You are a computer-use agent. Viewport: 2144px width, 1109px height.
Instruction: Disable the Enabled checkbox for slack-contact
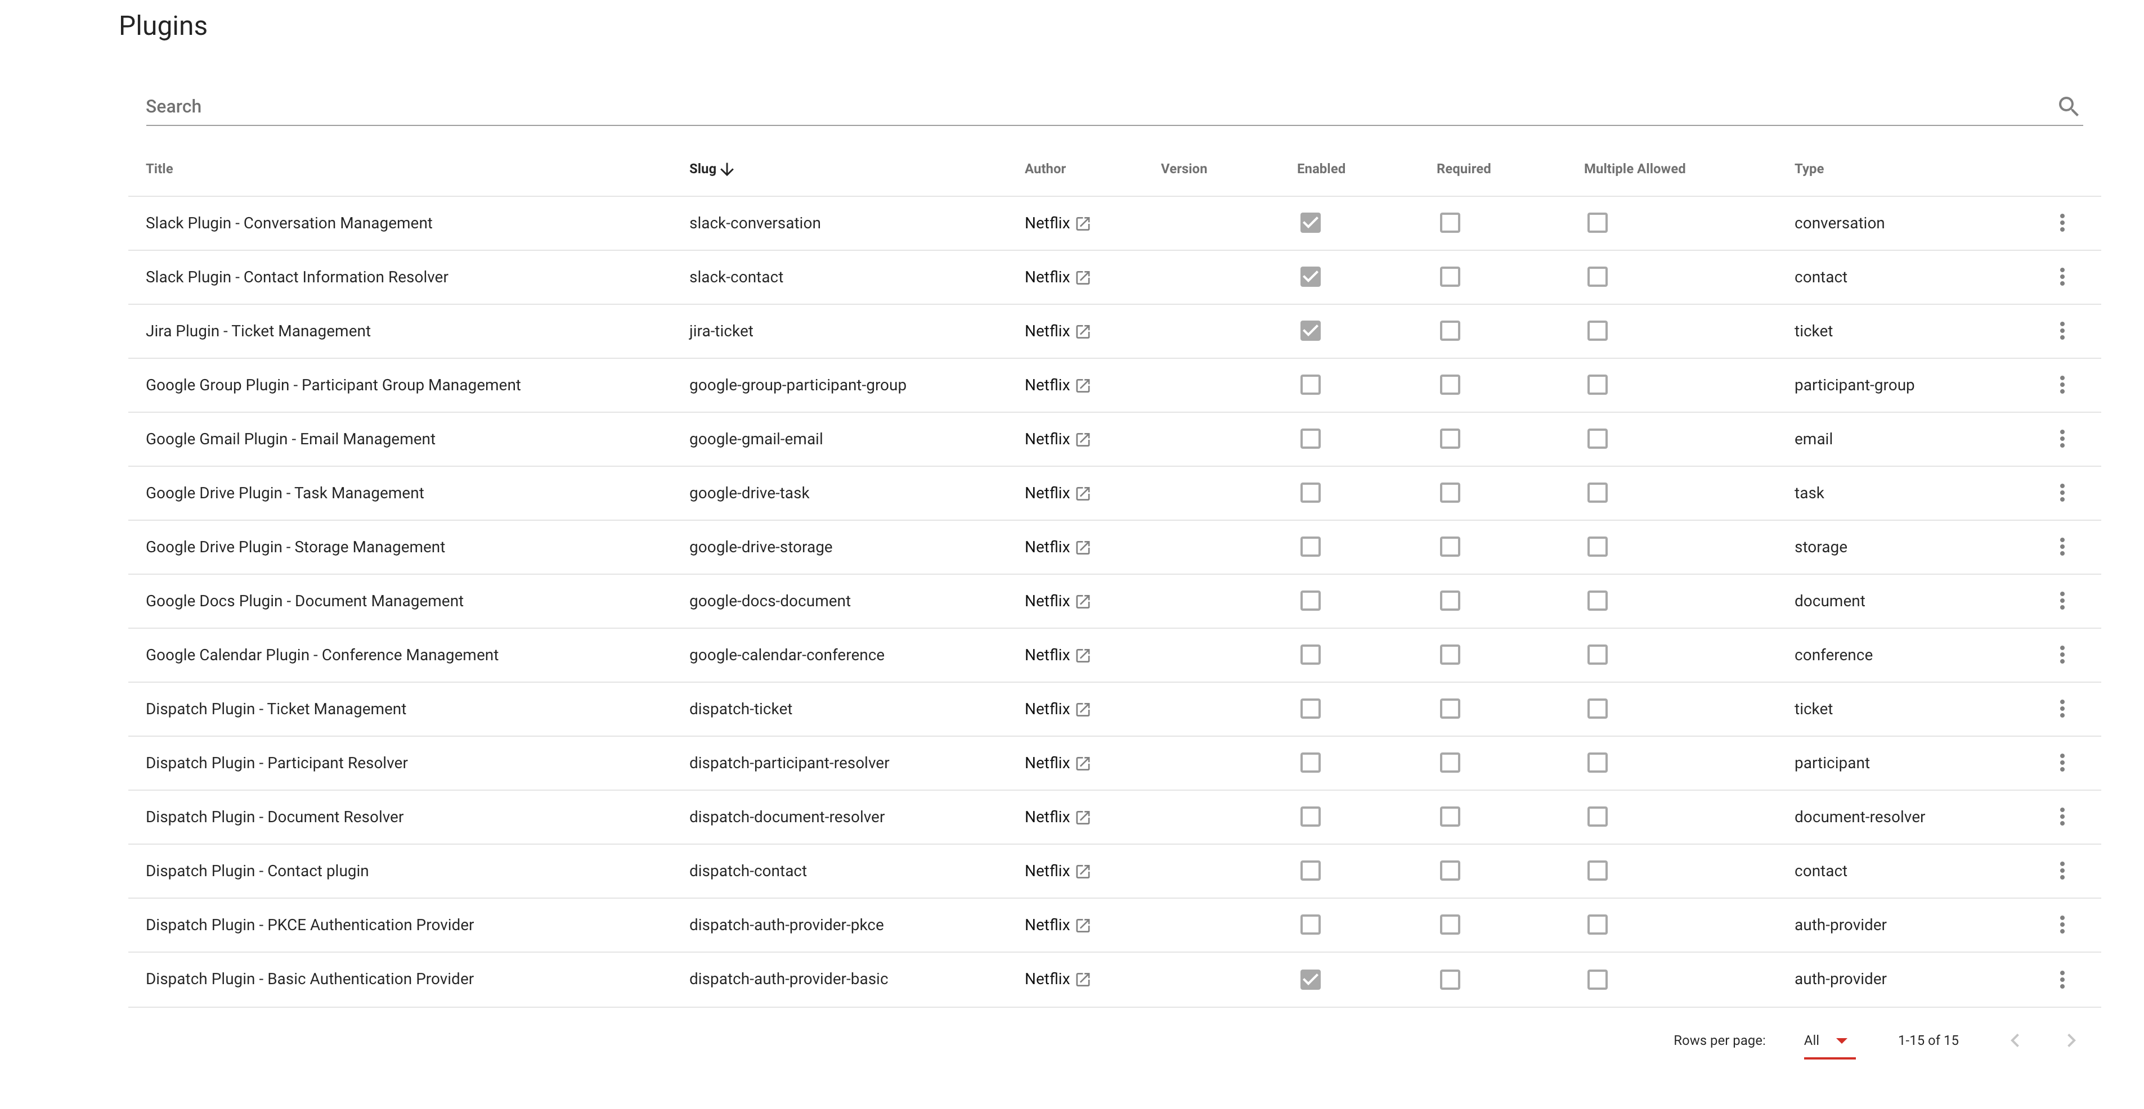[1309, 276]
